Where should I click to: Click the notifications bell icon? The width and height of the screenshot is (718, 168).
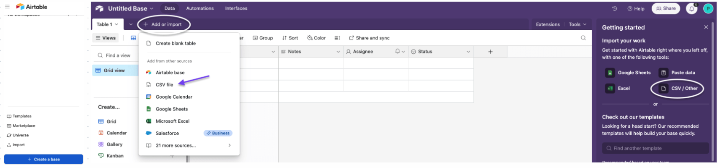pyautogui.click(x=692, y=8)
